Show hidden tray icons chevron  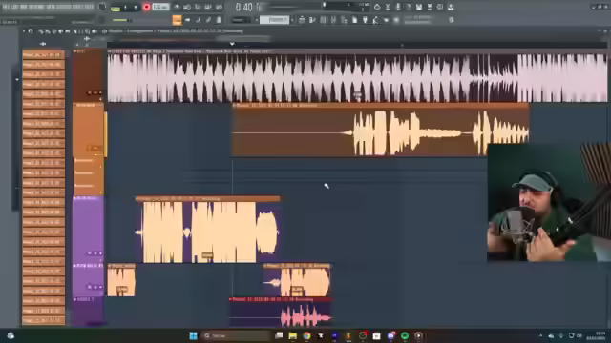(541, 335)
